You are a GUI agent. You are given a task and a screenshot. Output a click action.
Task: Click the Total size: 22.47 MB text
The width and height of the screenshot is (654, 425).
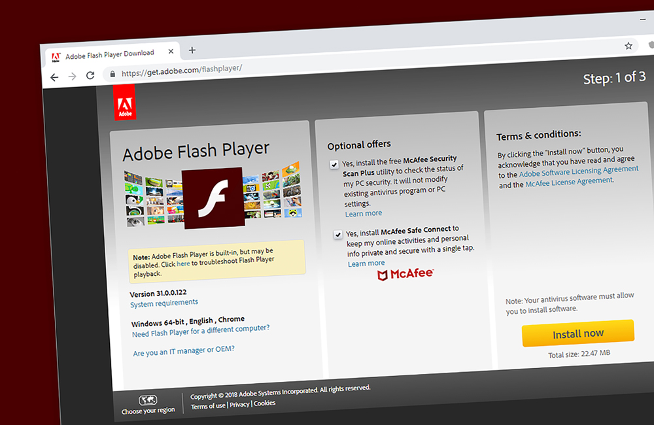[x=579, y=354]
